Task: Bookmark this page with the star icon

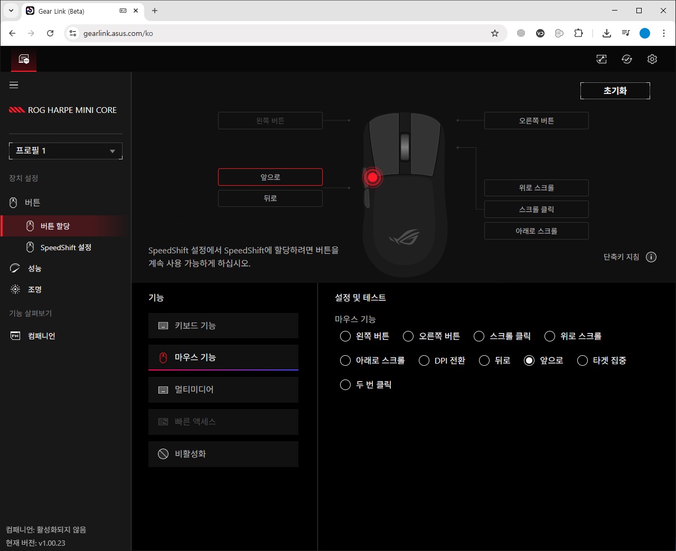Action: pos(495,33)
